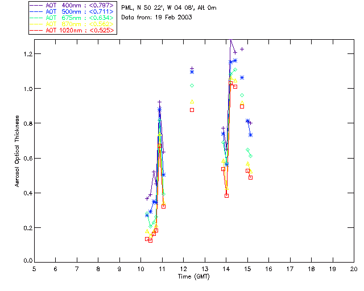Click the 'Data from: 19 Feb 2003' text

tap(157, 18)
